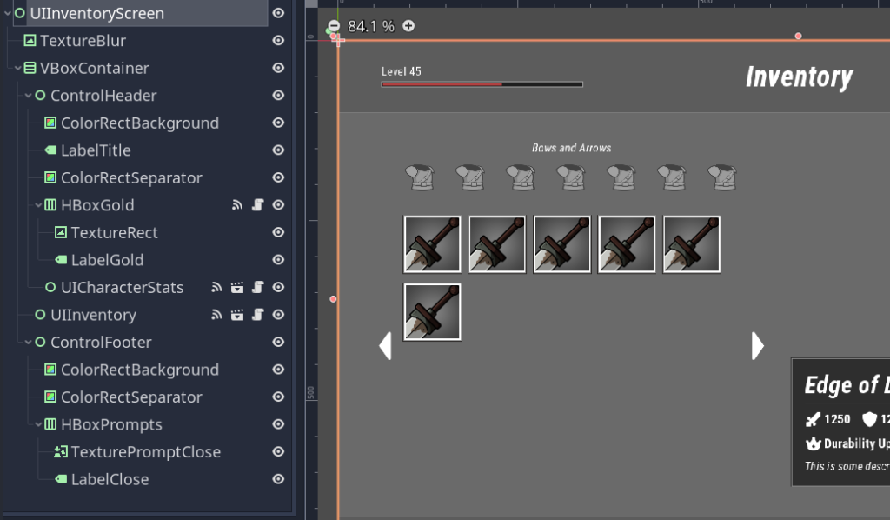Toggle visibility of LabelTitle node

[x=278, y=150]
